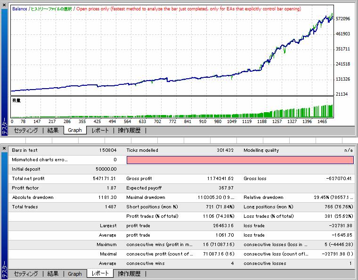Screen dimensions: 358x280
Task: Click the ヒストリー・ファイルの選択 legend label
Action: 51,8
